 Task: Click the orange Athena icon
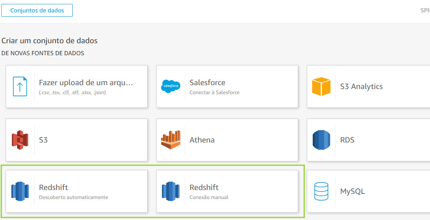tap(171, 140)
